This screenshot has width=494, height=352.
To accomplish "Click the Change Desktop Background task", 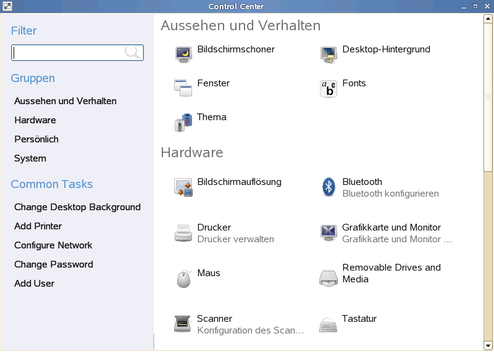I will pyautogui.click(x=77, y=207).
